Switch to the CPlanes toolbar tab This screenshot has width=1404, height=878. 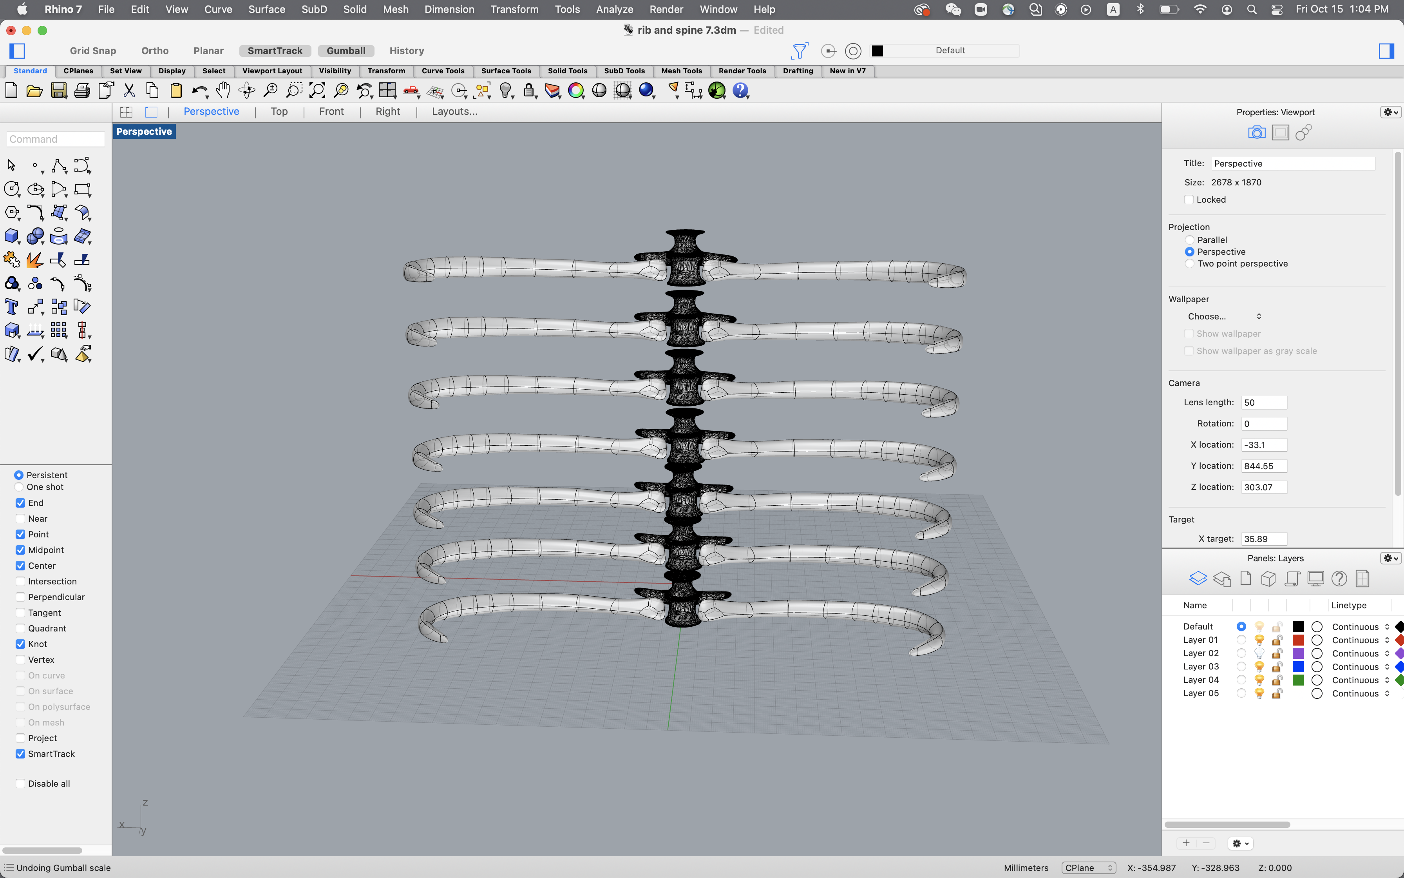tap(78, 71)
